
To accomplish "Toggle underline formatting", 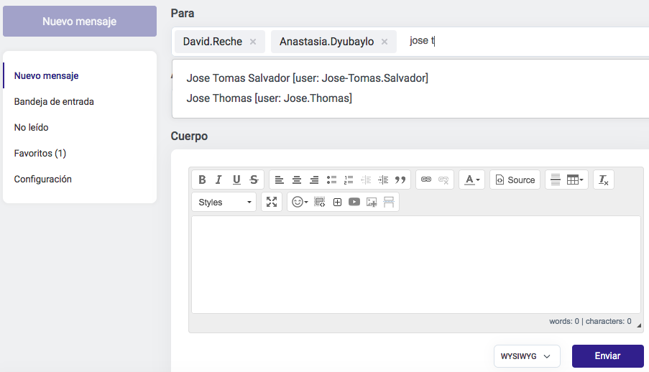I will pos(236,180).
